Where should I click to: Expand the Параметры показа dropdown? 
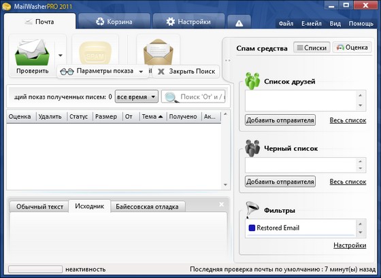141,71
